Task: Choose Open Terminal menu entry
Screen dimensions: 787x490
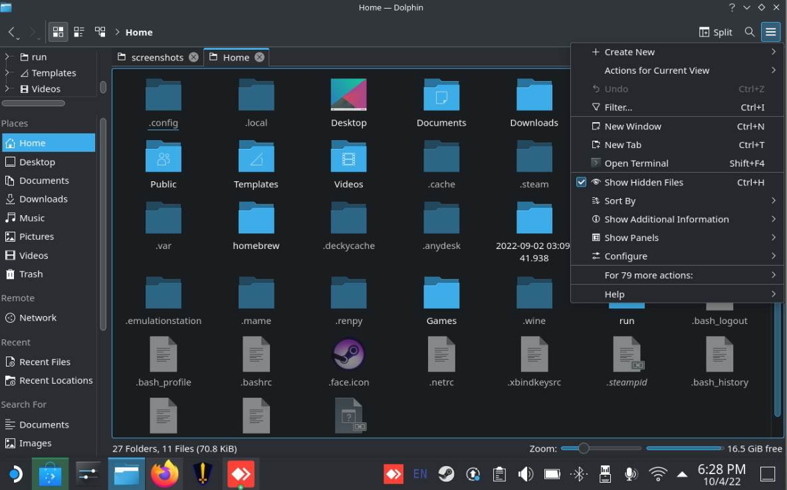Action: [636, 163]
